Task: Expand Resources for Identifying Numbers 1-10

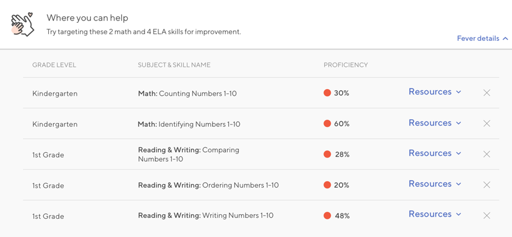Action: [x=435, y=123]
